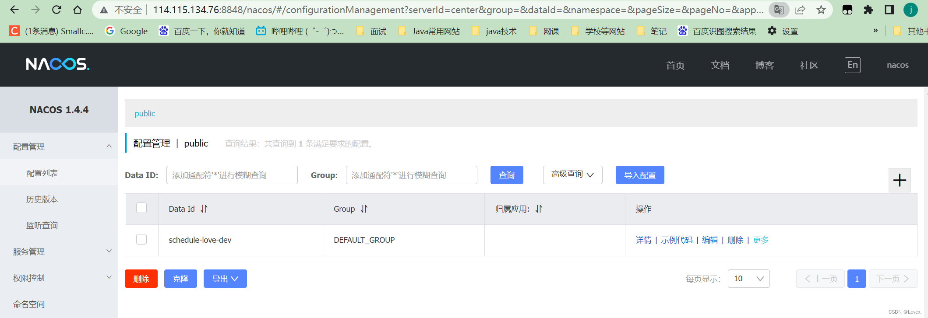This screenshot has height=318, width=928.
Task: Open 详情 for schedule-love-dev
Action: [x=643, y=240]
